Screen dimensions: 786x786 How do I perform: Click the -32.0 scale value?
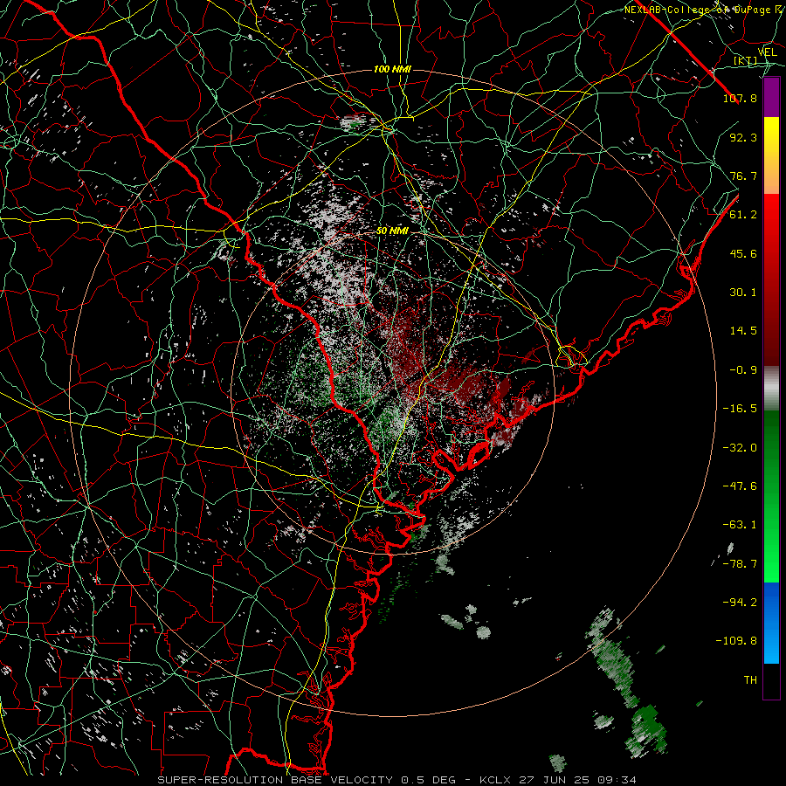[740, 448]
